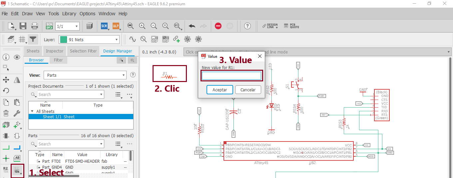Zoom out with the minus magnifier

pyautogui.click(x=154, y=26)
